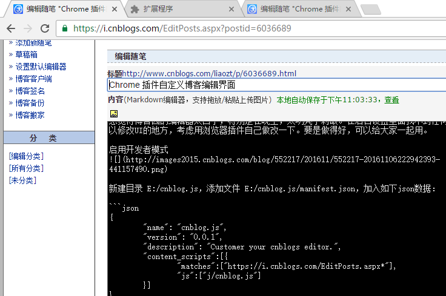
Task: Click the 本地自动保存于下午11:03:33 status text
Action: click(x=327, y=100)
